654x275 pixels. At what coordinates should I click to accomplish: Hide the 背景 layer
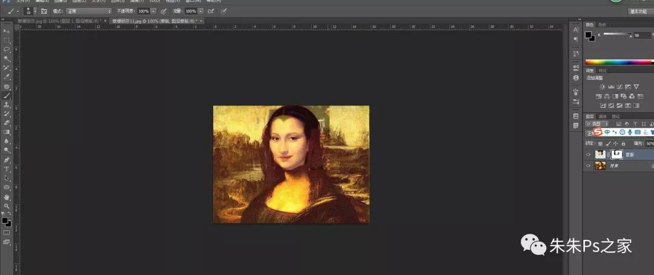click(589, 166)
